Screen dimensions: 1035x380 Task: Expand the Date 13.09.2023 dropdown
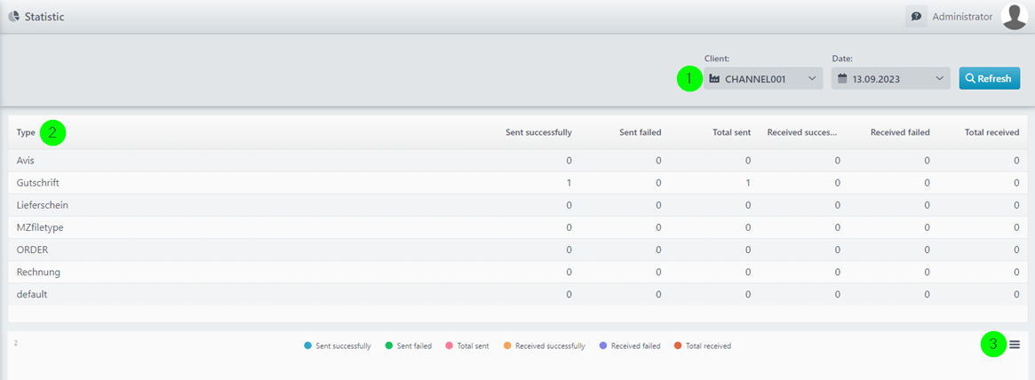pos(890,78)
